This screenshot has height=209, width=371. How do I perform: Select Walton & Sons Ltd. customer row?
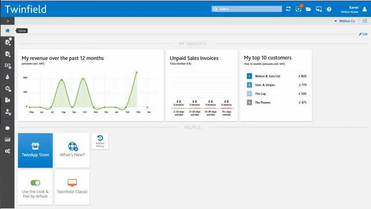tap(277, 76)
